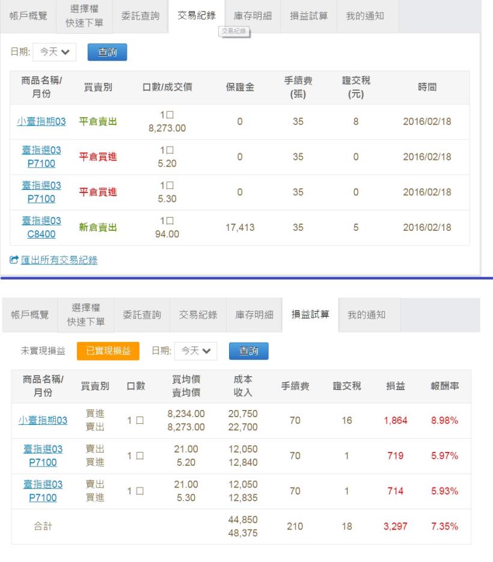Go to 委託查詢 tab in the profit/loss panel
The width and height of the screenshot is (493, 562).
pyautogui.click(x=141, y=314)
